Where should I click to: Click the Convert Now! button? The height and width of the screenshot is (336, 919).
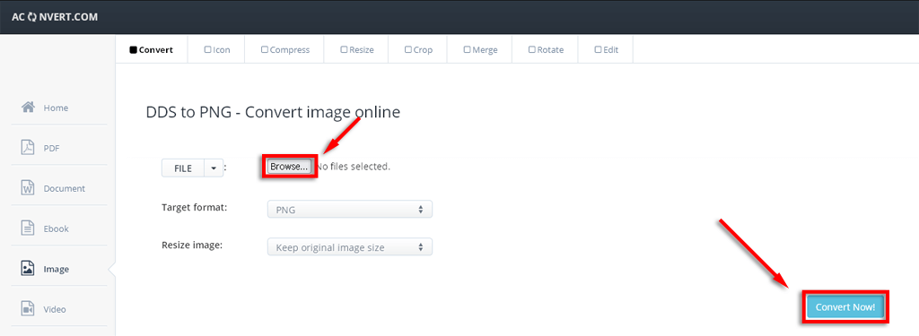pos(845,306)
